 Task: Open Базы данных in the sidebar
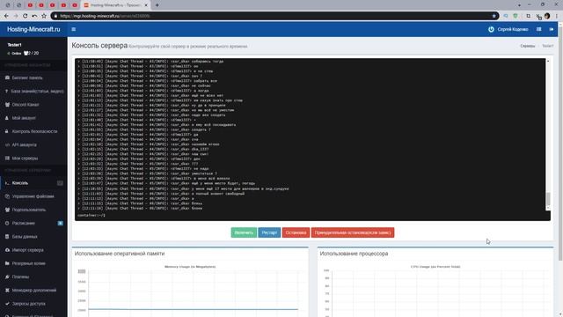coord(33,237)
